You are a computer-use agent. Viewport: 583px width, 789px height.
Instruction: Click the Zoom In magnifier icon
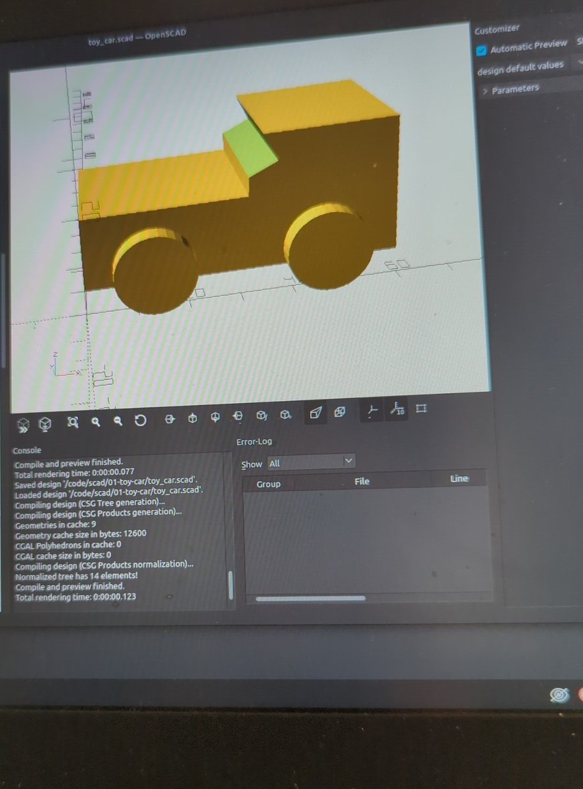click(x=96, y=421)
